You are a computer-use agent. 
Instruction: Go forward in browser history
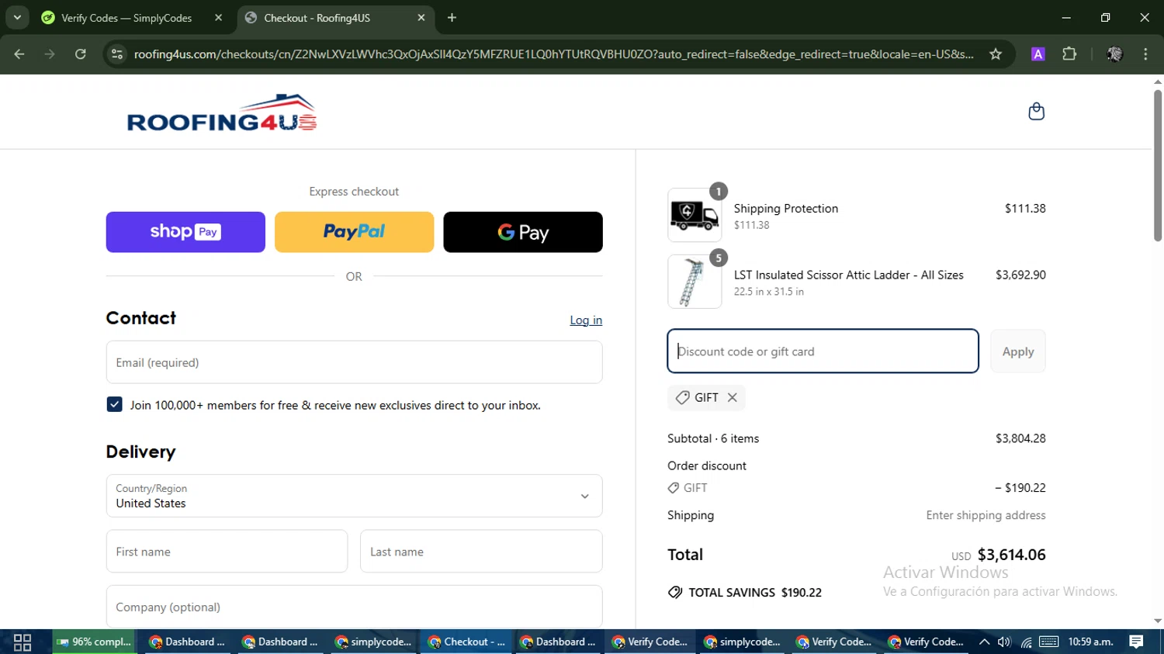coord(50,54)
